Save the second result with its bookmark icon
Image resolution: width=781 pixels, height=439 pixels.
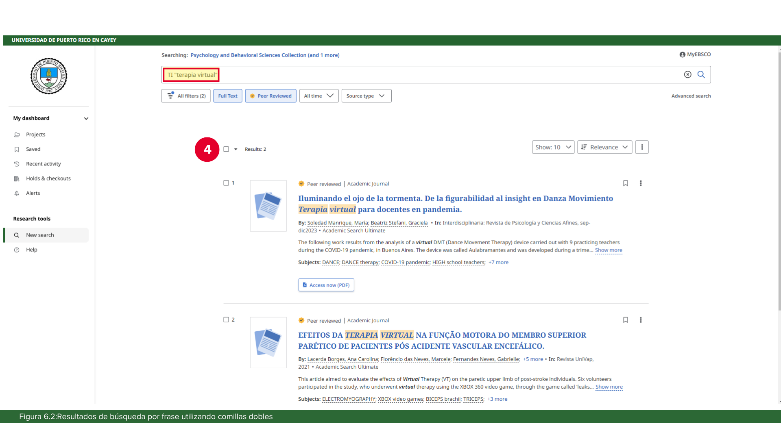(625, 320)
